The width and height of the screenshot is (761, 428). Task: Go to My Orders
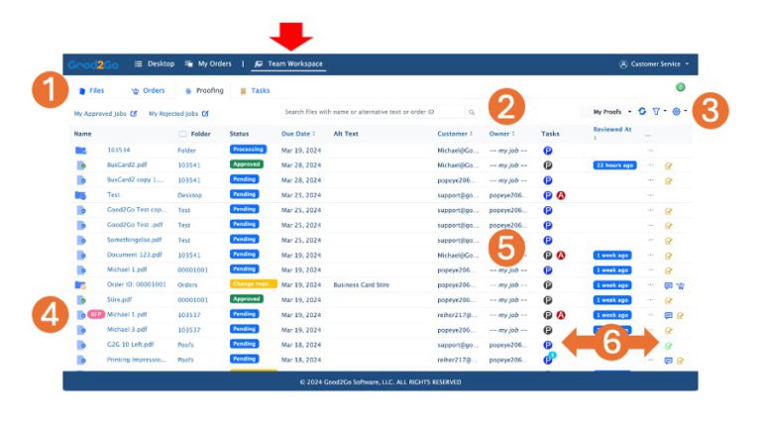tap(208, 64)
